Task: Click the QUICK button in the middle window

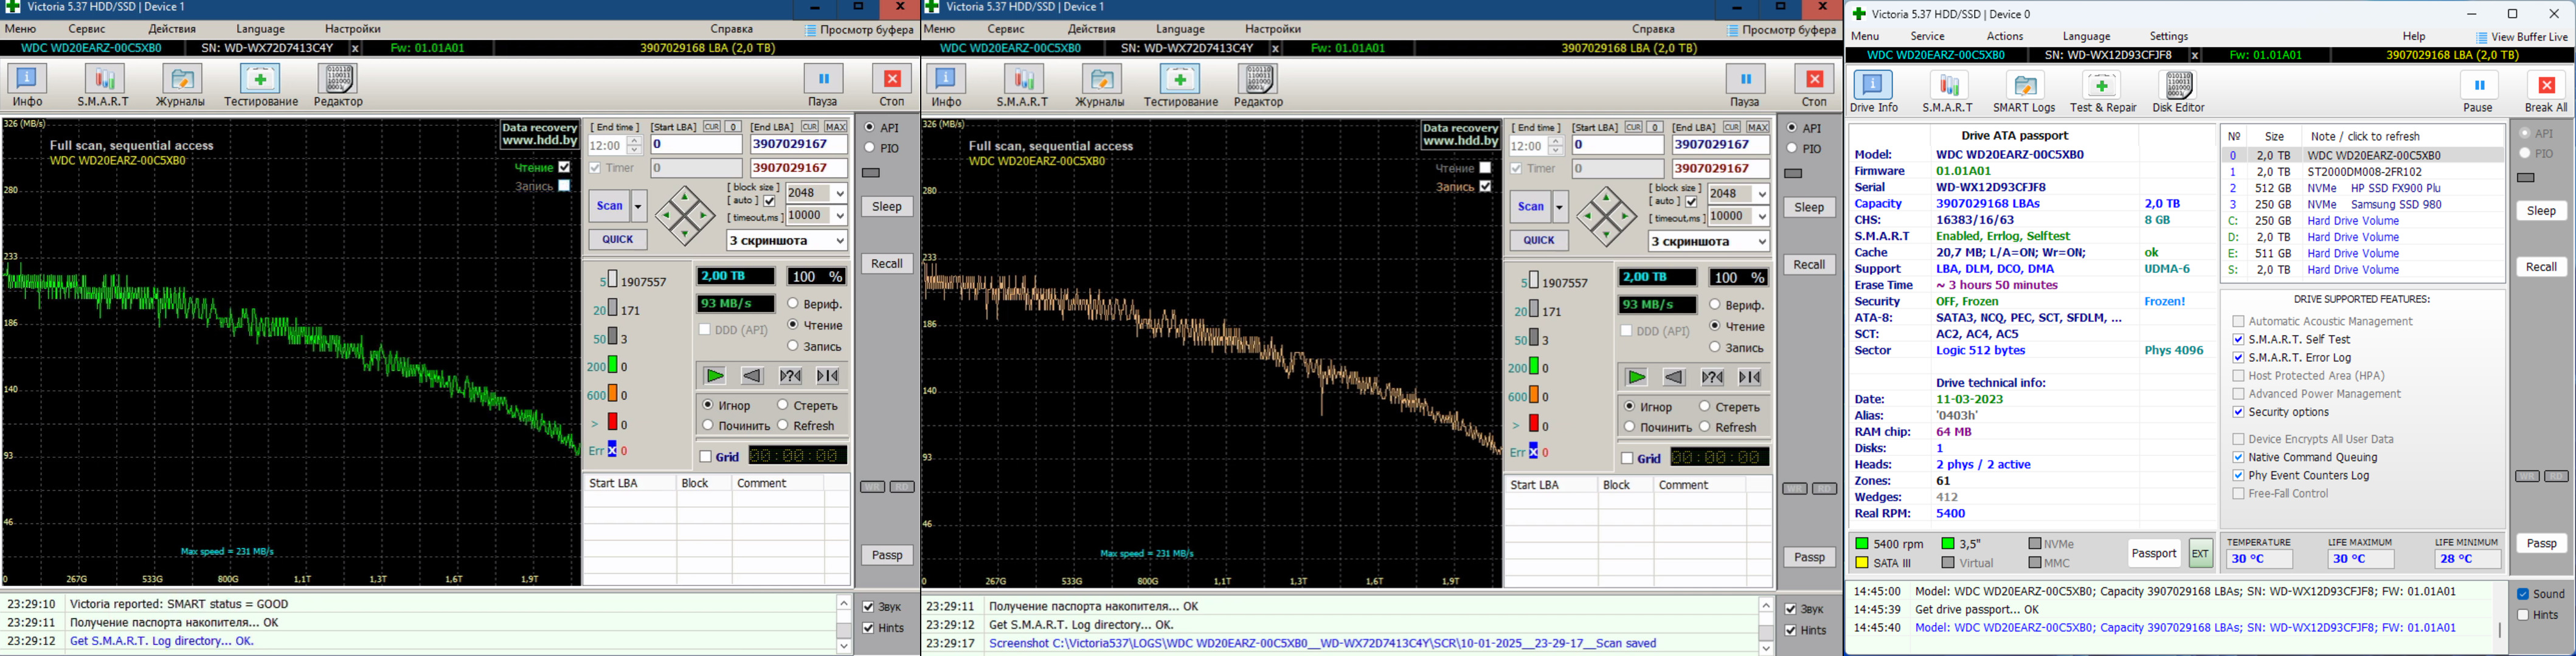Action: (1538, 240)
